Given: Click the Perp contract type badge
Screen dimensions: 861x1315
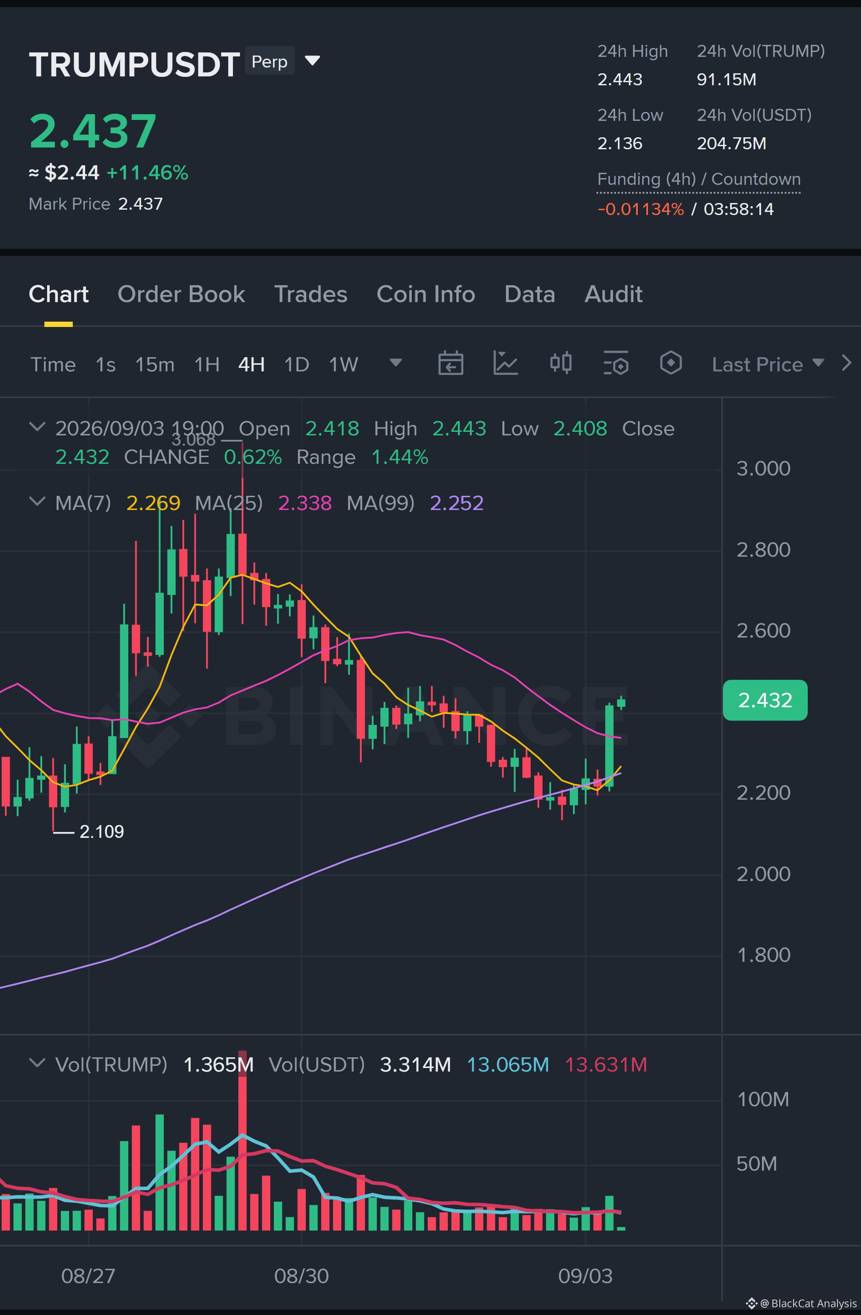Looking at the screenshot, I should 269,61.
